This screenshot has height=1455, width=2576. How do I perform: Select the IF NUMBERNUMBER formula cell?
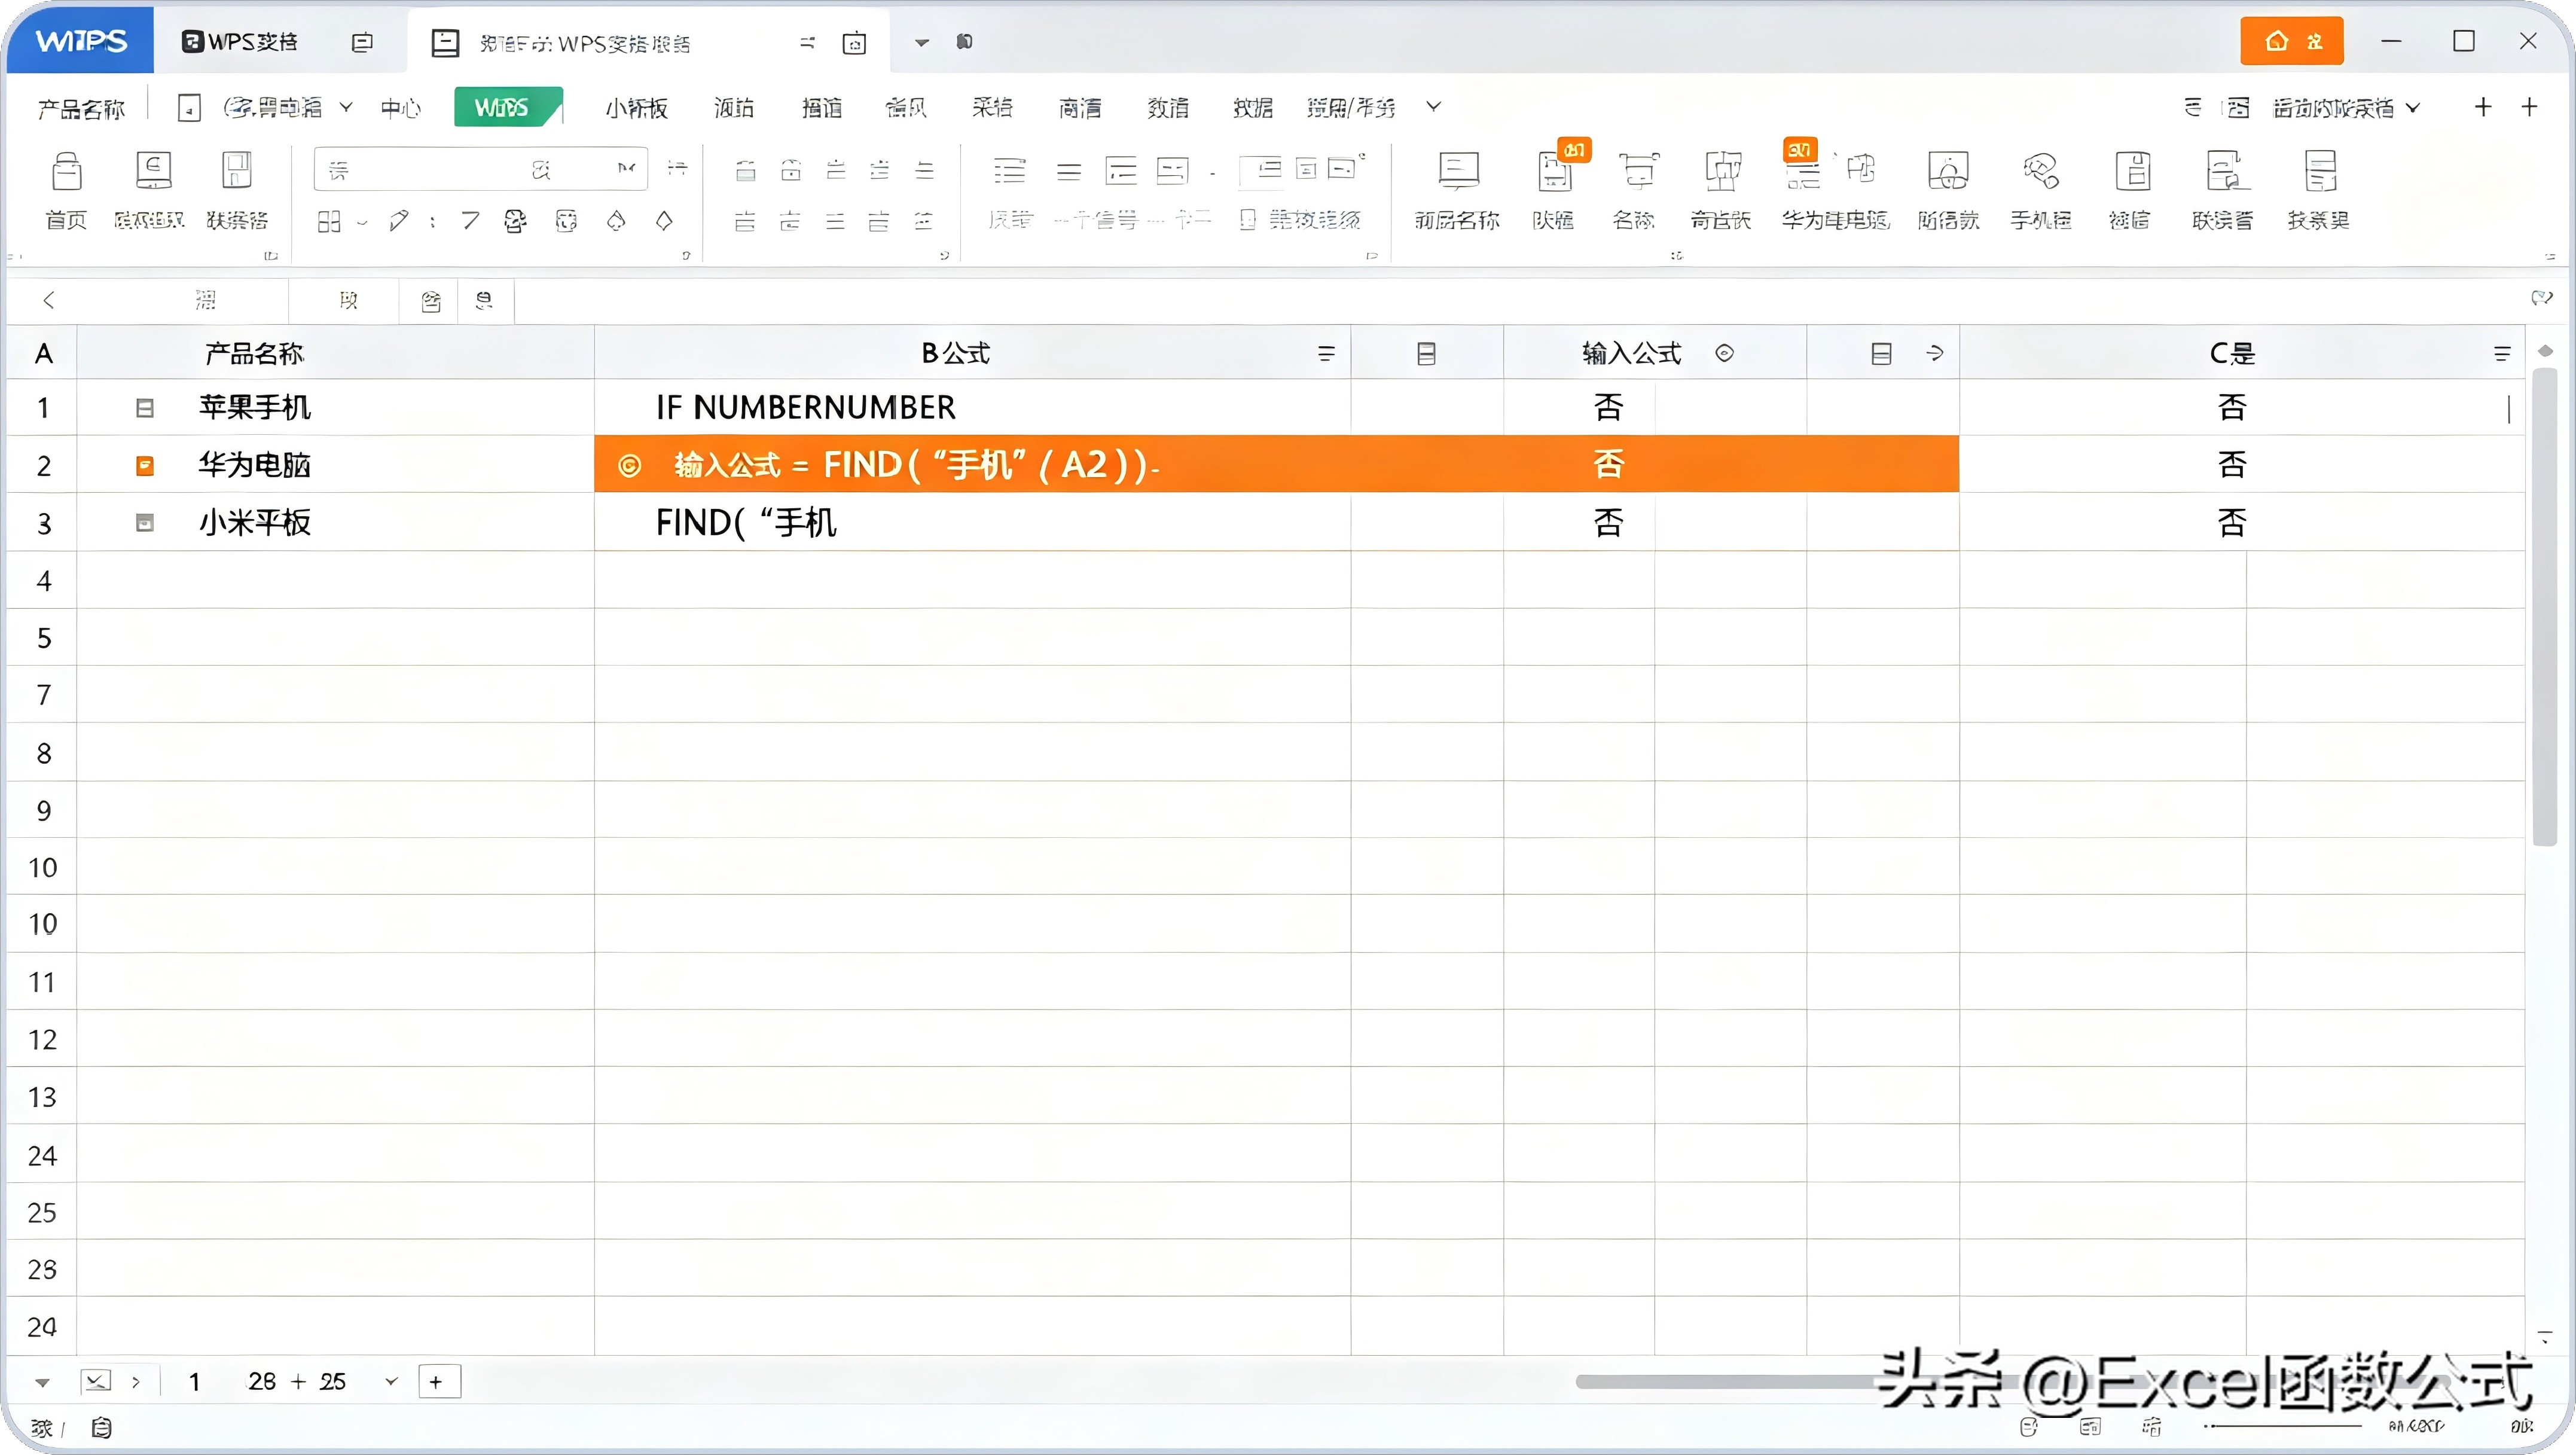click(x=972, y=407)
